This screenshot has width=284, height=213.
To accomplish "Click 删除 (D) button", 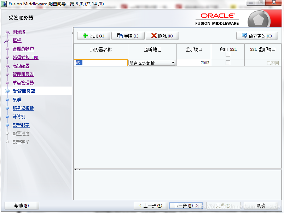I will click(x=162, y=36).
